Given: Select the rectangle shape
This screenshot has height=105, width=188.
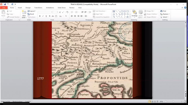Looking at the screenshot, I should [x=122, y=11].
